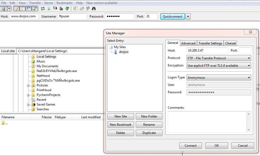The height and width of the screenshot is (156, 260).
Task: Open directory comparison toolbar icon
Action: point(81,9)
